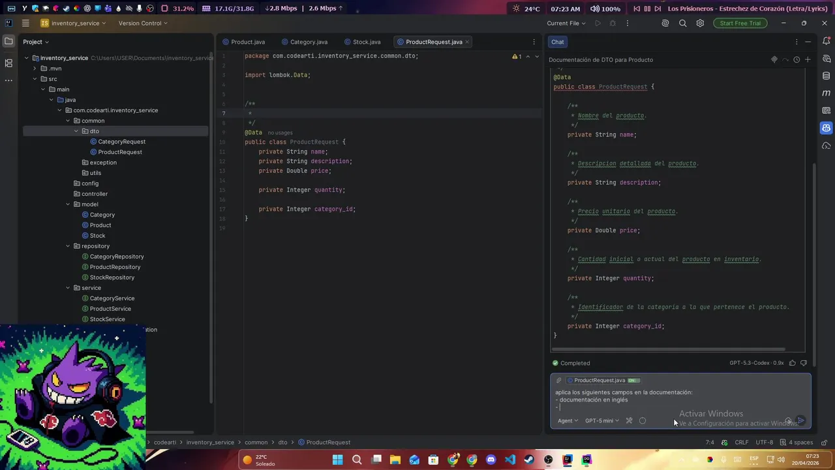Open the Version Control dropdown
This screenshot has width=835, height=470.
pos(143,23)
